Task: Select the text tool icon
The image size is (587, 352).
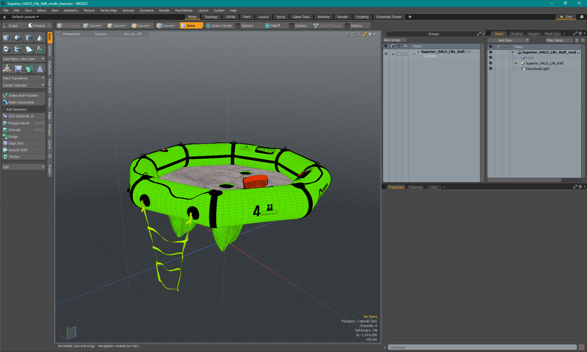Action: pos(40,49)
